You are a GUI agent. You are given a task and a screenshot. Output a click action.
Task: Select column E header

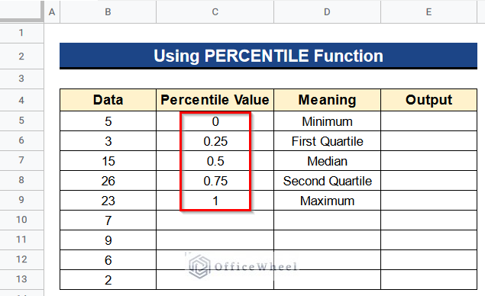428,11
